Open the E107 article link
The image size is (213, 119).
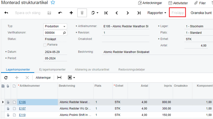point(22,108)
